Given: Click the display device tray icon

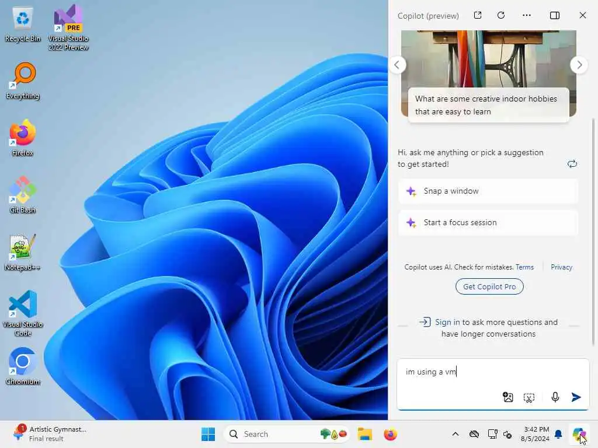Looking at the screenshot, I should (492, 434).
